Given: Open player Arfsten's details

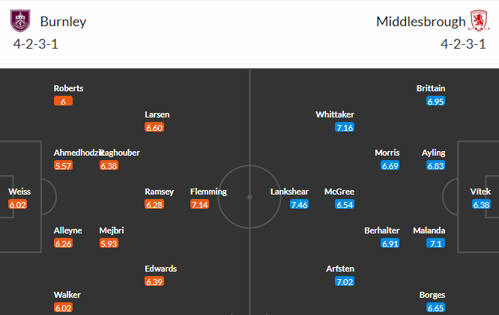Looking at the screenshot, I should [x=340, y=269].
